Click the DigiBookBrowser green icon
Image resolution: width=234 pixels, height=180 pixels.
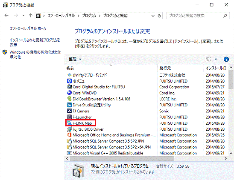tap(69, 99)
